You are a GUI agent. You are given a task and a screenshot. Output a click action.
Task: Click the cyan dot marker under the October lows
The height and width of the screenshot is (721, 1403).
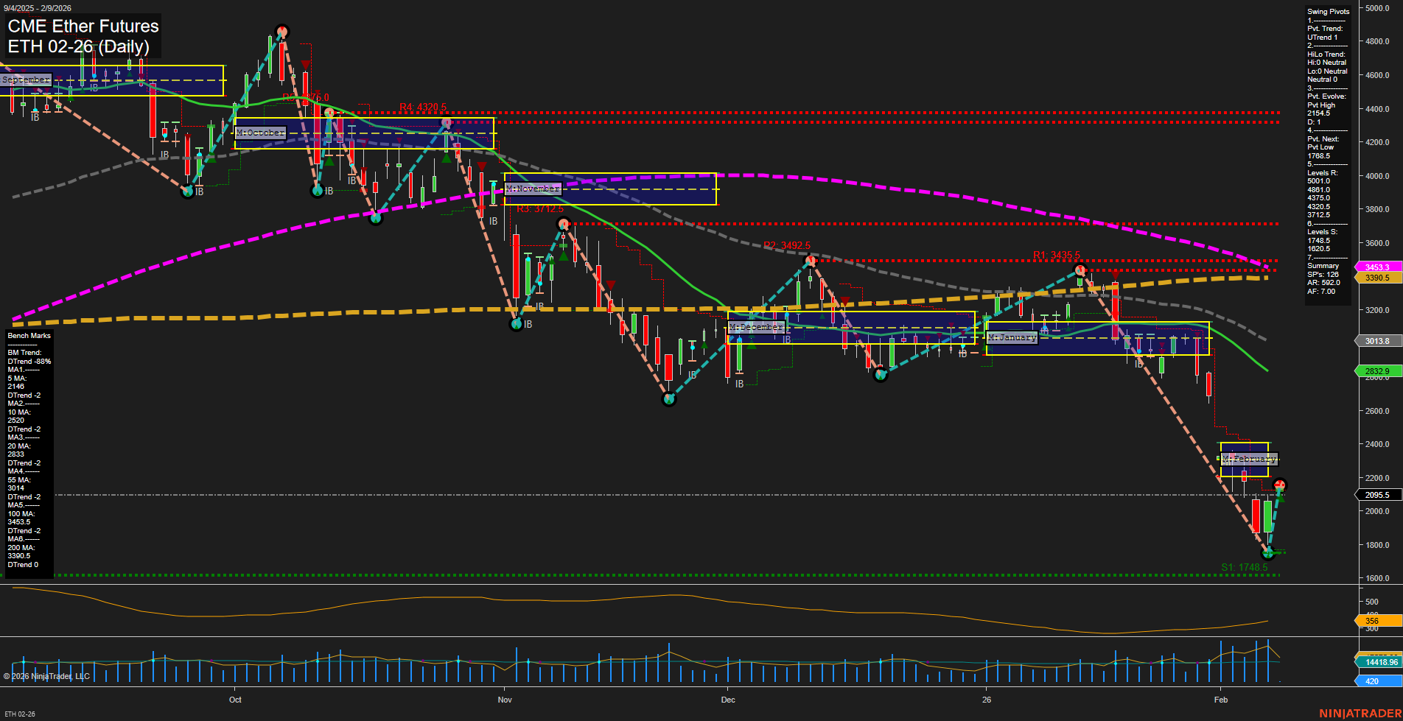(317, 190)
